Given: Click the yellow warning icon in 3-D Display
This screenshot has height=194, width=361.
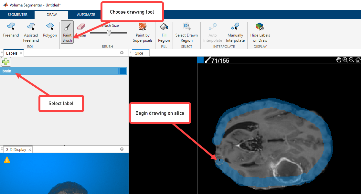Looking at the screenshot, I should point(7,160).
